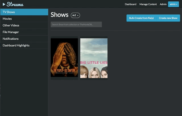Open Other Videos section
The image size is (182, 116).
(24, 25)
